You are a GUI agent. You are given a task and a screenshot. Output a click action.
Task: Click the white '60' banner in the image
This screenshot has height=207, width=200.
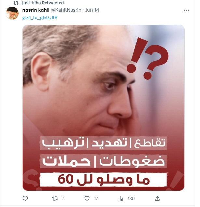click(x=103, y=179)
